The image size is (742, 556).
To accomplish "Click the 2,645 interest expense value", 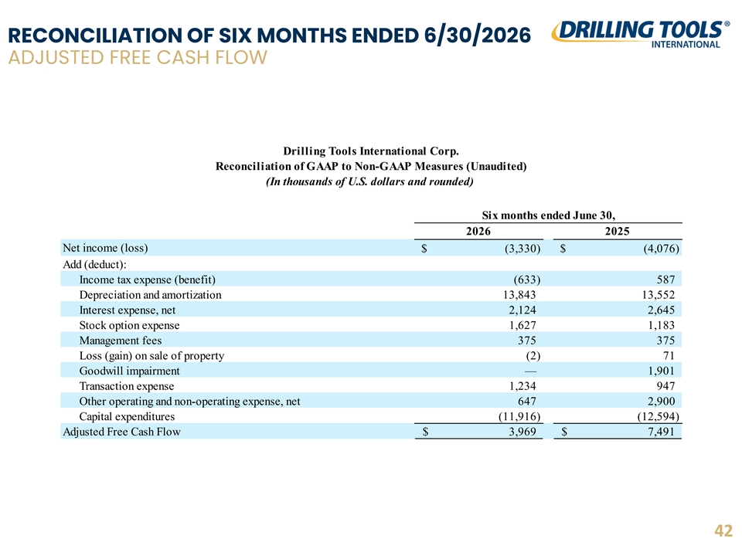I will point(661,310).
